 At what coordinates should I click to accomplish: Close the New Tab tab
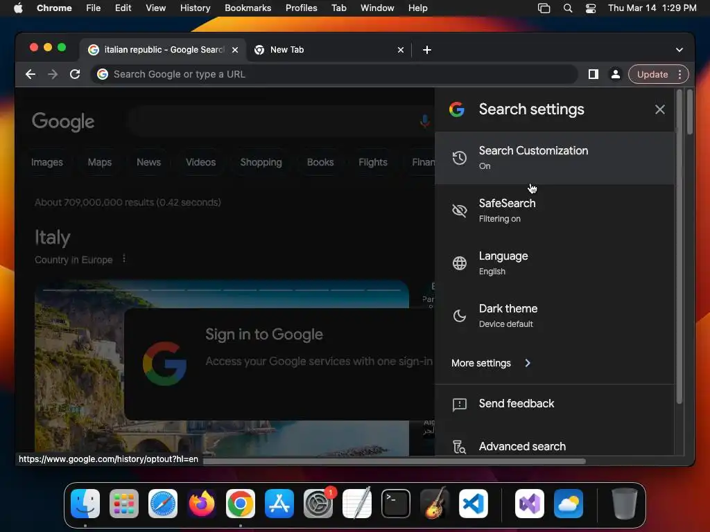click(400, 50)
